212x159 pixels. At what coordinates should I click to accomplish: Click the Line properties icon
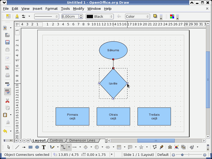coord(17,16)
